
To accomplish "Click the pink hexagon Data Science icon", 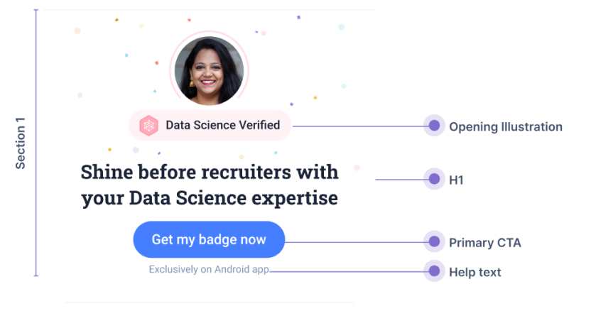I will 149,126.
